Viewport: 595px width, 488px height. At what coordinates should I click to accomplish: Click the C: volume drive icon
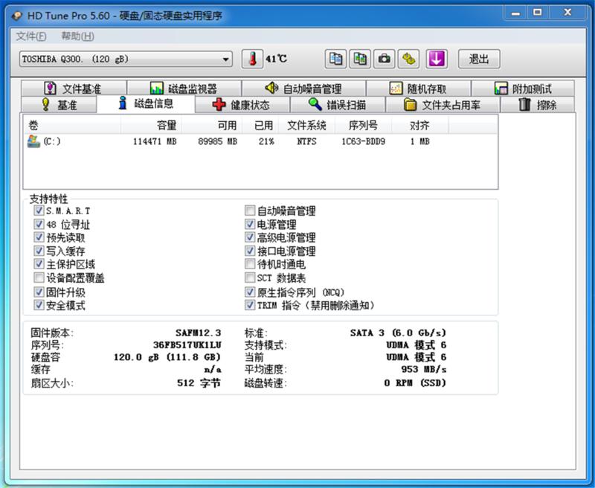(33, 141)
